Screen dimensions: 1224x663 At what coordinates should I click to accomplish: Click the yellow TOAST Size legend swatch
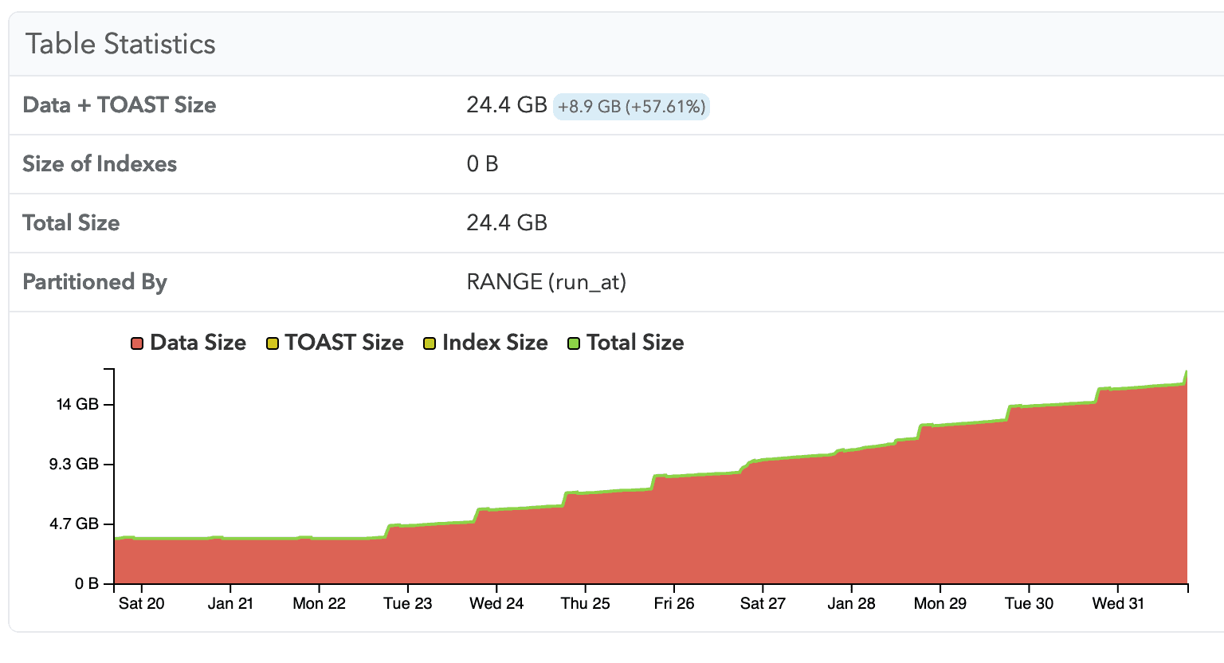[x=273, y=343]
